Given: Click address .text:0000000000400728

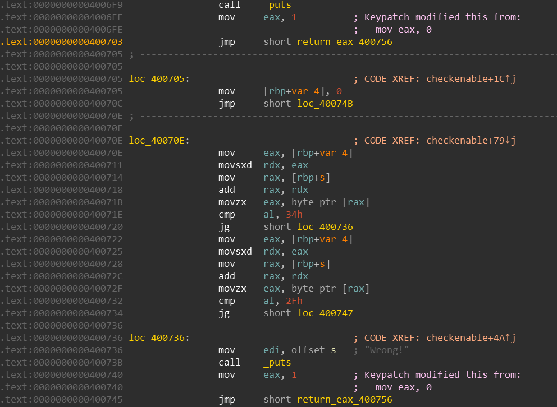Looking at the screenshot, I should click(62, 264).
